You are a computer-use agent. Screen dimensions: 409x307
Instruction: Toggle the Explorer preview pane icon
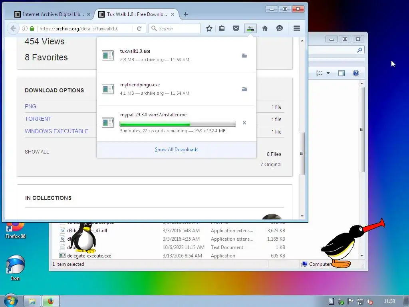click(x=341, y=73)
